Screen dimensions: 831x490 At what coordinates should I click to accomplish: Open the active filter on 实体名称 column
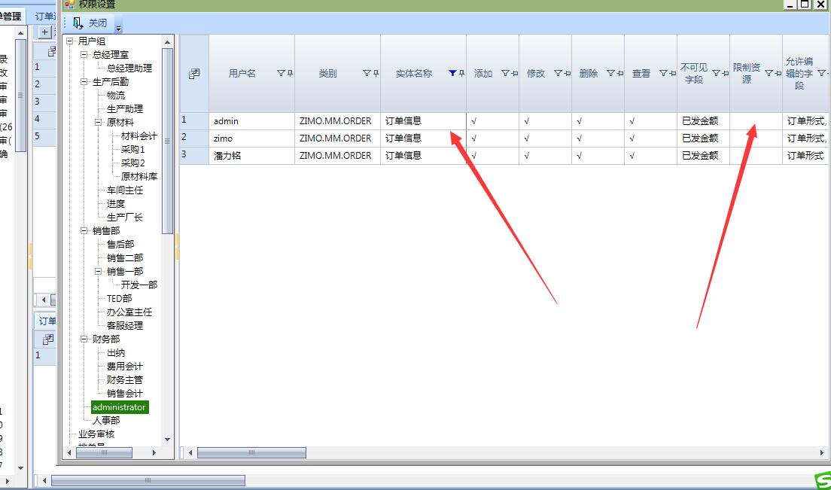(x=452, y=74)
